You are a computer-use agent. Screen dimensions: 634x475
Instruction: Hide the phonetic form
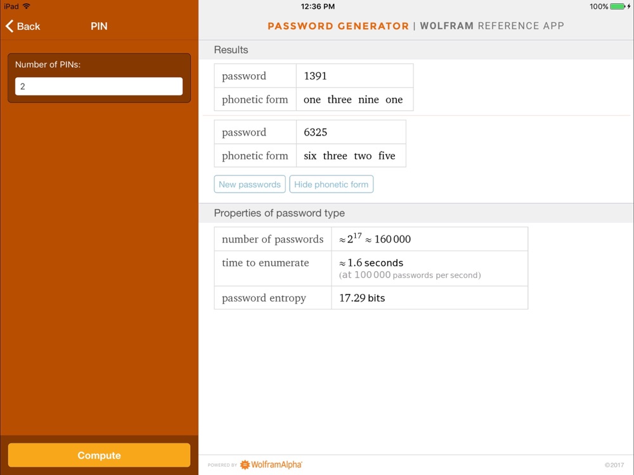coord(331,184)
